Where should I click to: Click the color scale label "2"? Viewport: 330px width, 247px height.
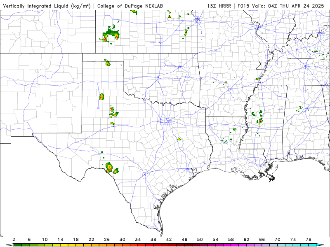14,240
